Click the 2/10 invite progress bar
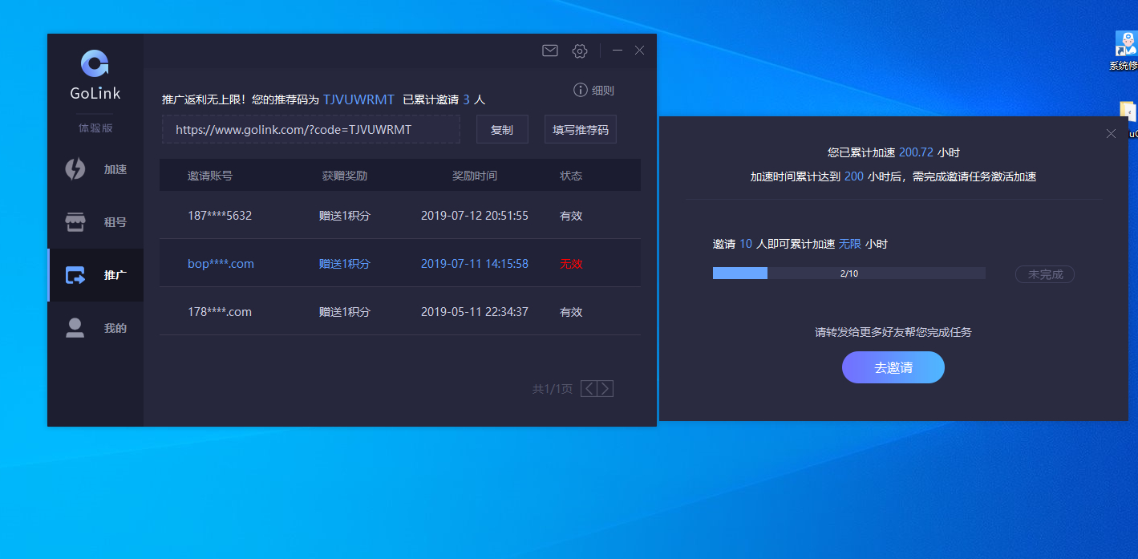The height and width of the screenshot is (559, 1138). [x=849, y=273]
